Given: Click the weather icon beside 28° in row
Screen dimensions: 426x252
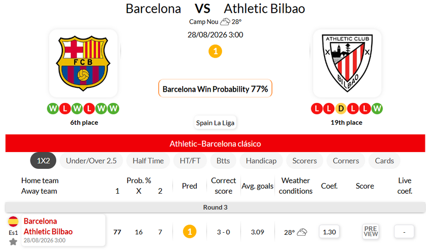Looking at the screenshot, I should coord(302,232).
